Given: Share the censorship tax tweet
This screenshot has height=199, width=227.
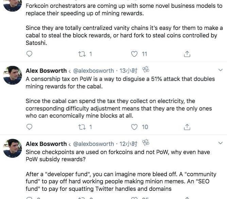Looking at the screenshot, I should point(187,127).
